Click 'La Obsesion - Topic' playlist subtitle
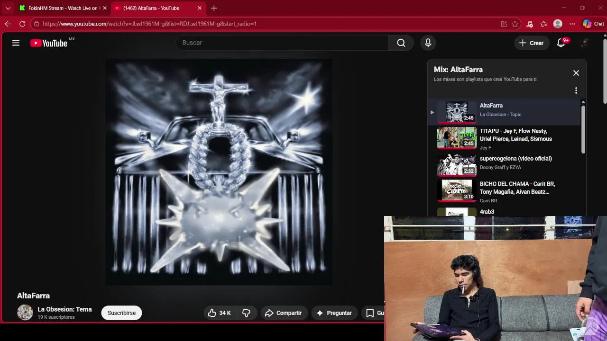 tap(500, 114)
